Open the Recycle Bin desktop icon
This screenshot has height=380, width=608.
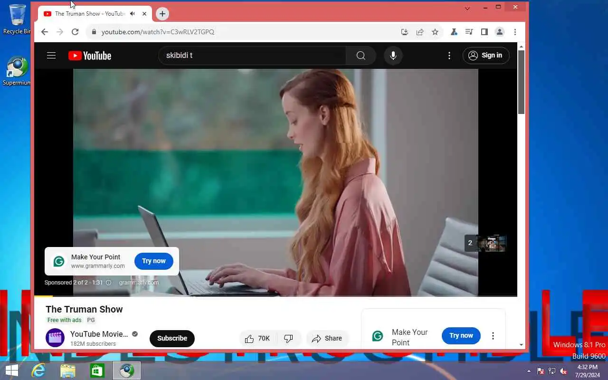click(17, 19)
